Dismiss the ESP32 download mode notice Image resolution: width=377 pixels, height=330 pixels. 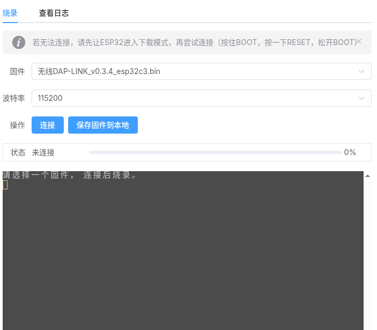click(359, 41)
